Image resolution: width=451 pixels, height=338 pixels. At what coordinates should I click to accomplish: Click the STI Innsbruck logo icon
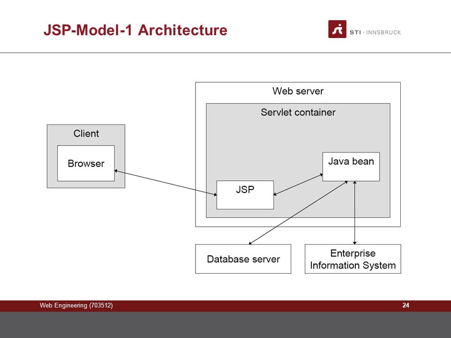pos(337,29)
